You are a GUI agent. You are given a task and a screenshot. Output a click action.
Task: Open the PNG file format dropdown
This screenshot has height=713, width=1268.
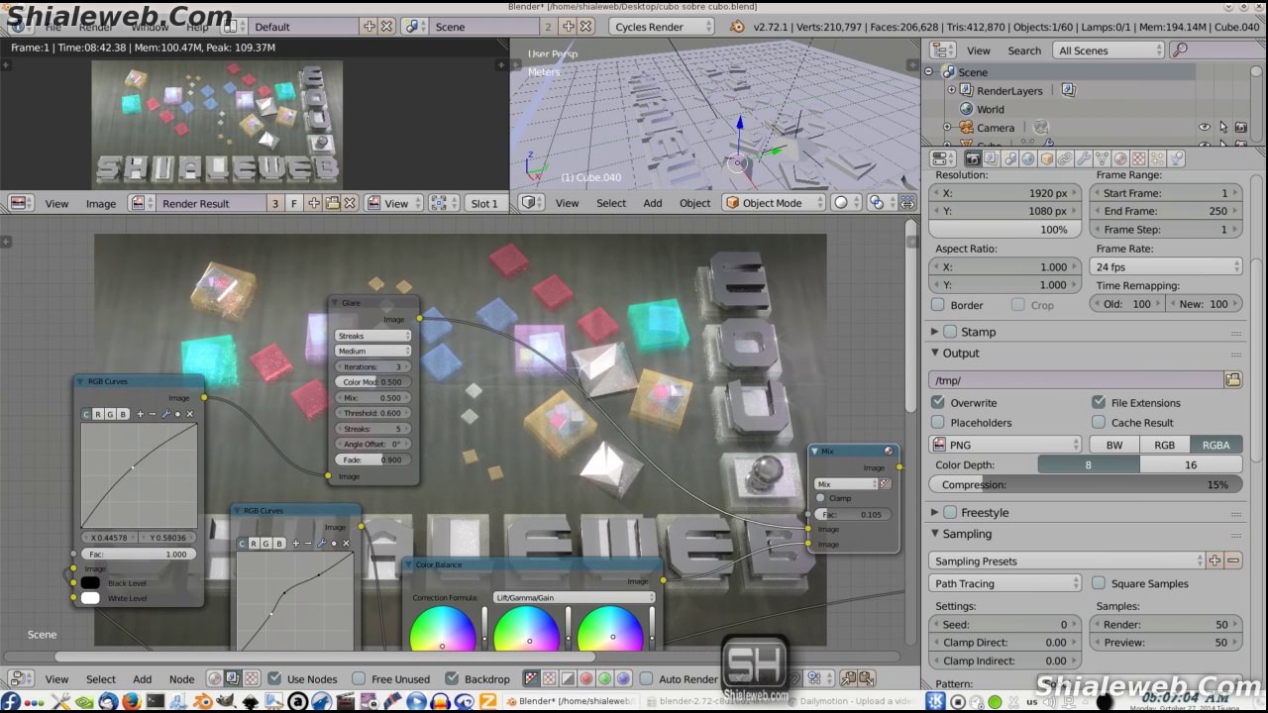(x=1005, y=445)
